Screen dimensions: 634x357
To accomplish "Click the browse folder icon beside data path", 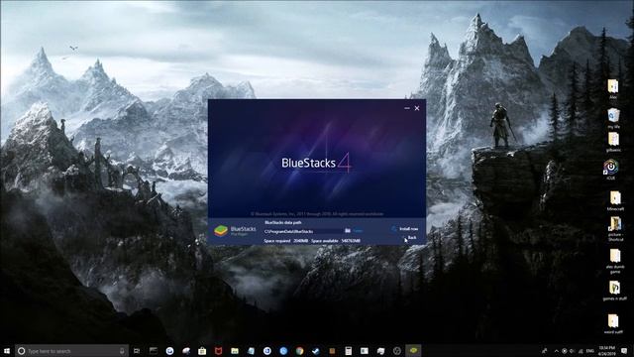I will (x=348, y=231).
